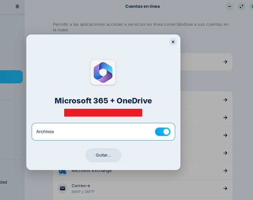Select the sidebar item ending in "dad"
The image size is (253, 200).
pyautogui.click(x=4, y=182)
